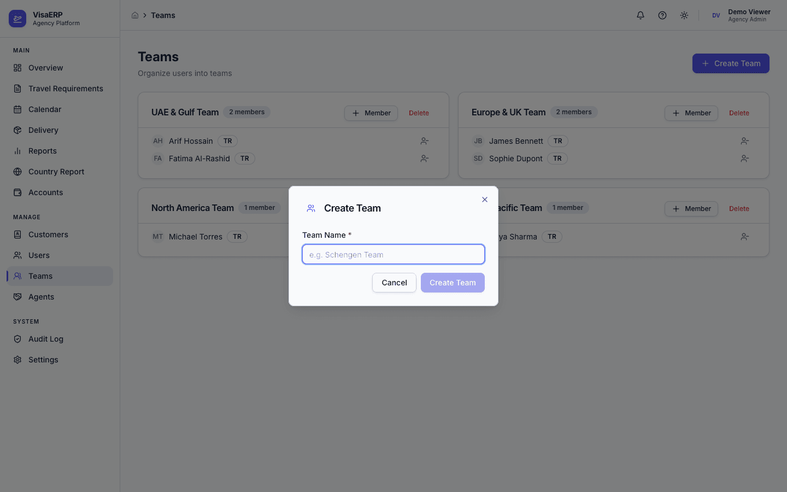Image resolution: width=787 pixels, height=492 pixels.
Task: Close the Create Team dialog
Action: tap(484, 200)
